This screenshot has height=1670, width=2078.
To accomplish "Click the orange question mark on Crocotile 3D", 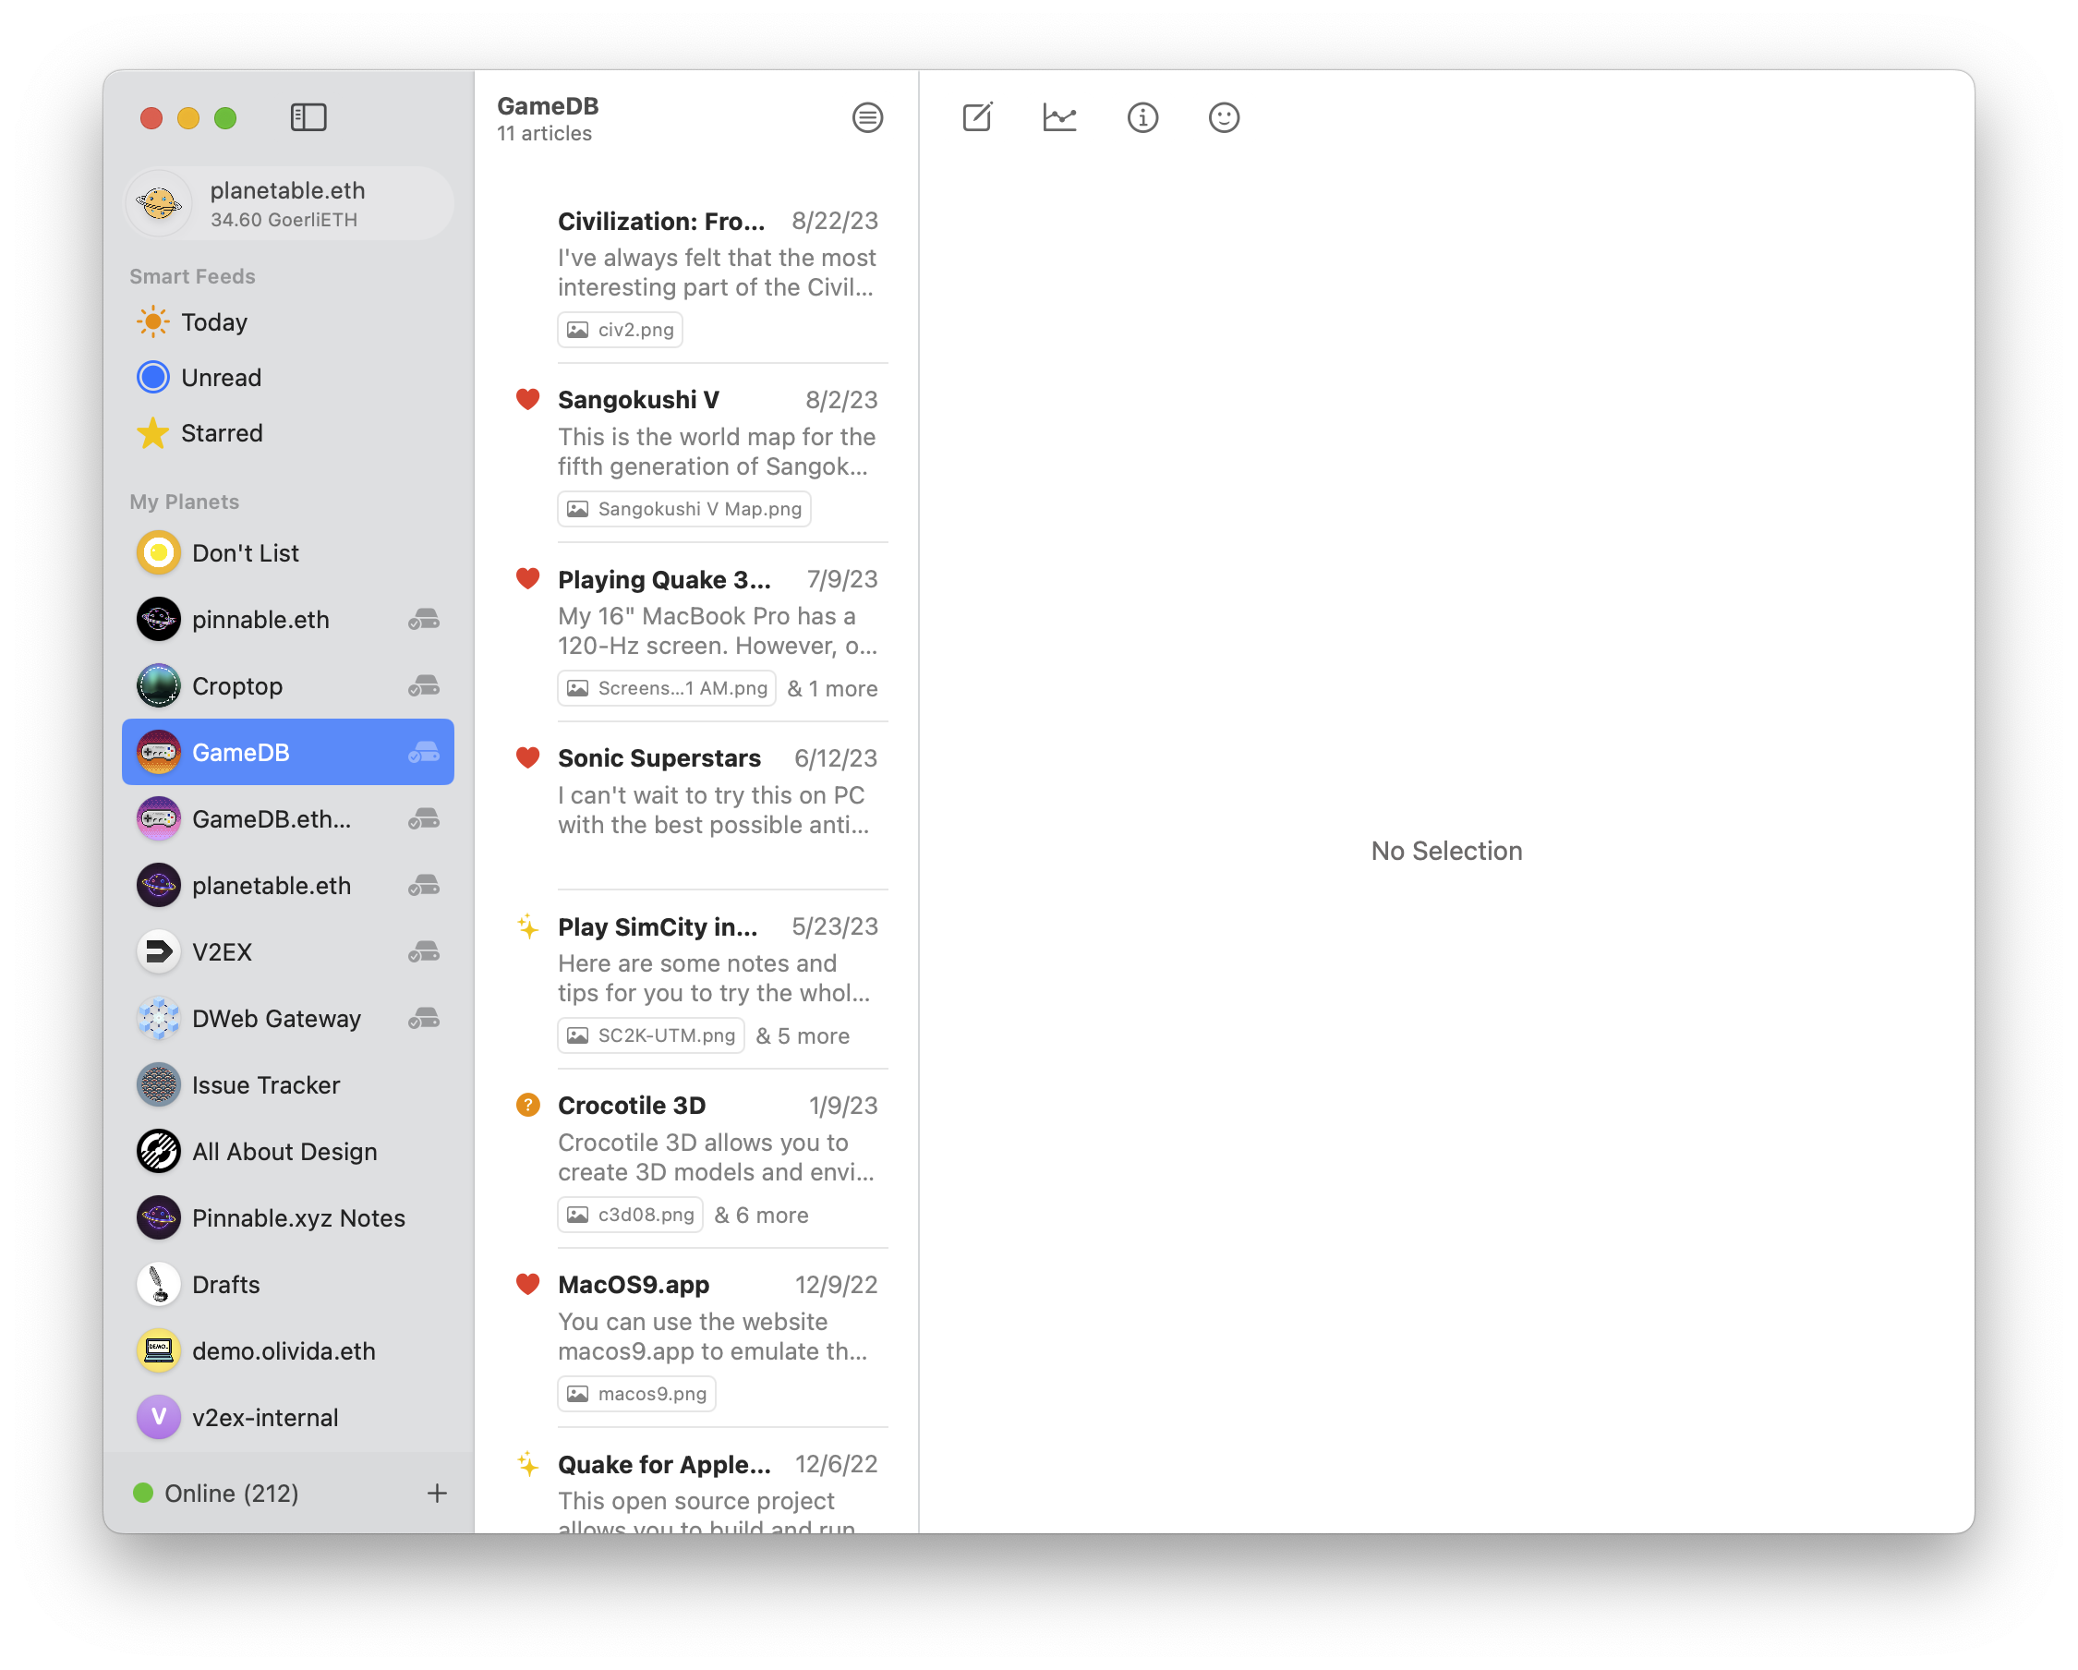I will [527, 1105].
